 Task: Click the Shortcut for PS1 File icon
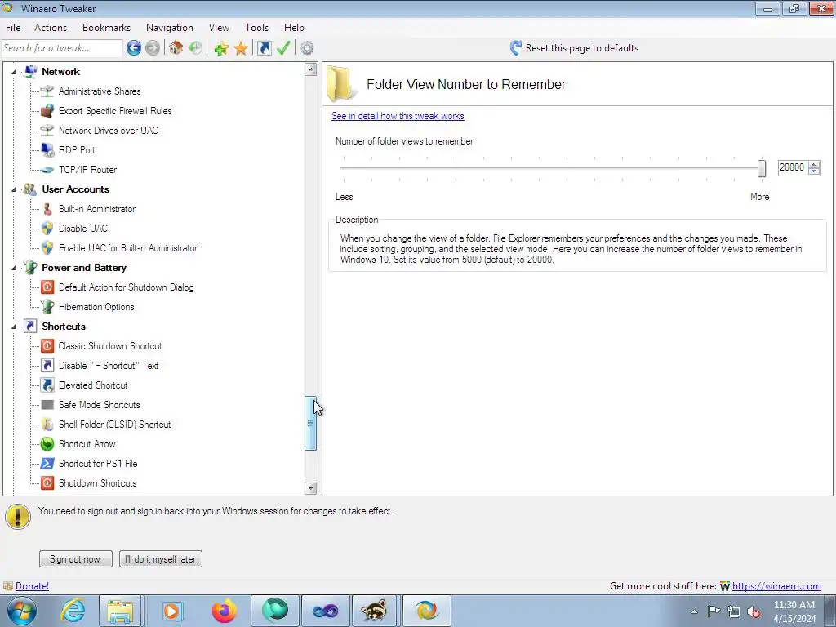click(x=47, y=464)
